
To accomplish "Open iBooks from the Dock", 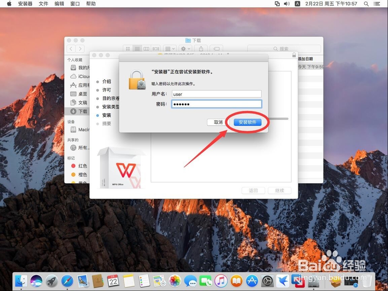I will [x=237, y=281].
